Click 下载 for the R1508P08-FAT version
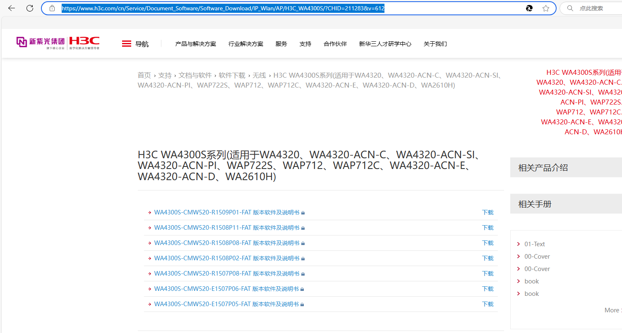Screen dimensions: 622x333 click(x=488, y=243)
